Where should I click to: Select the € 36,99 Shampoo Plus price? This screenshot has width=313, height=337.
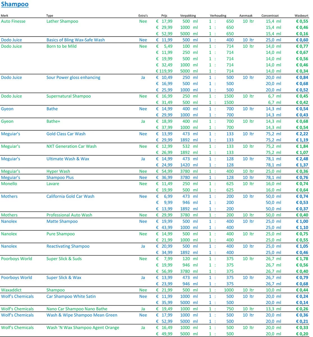164,177
